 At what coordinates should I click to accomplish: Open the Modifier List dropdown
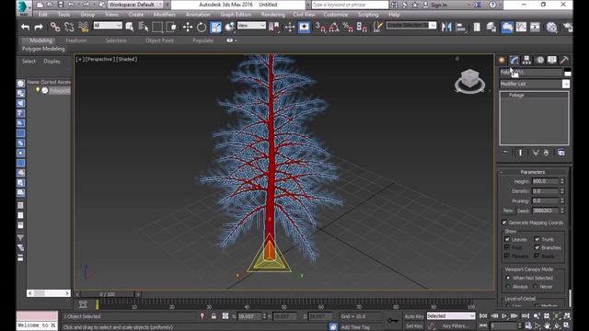(x=535, y=84)
